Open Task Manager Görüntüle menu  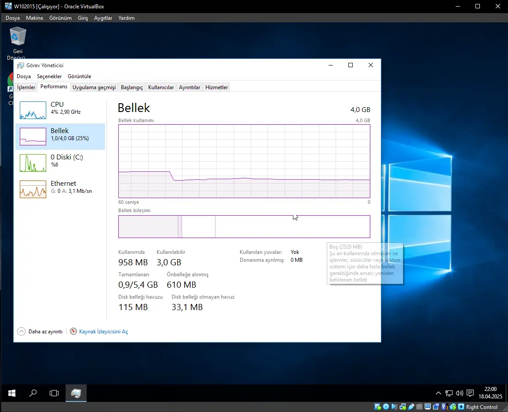pyautogui.click(x=79, y=76)
